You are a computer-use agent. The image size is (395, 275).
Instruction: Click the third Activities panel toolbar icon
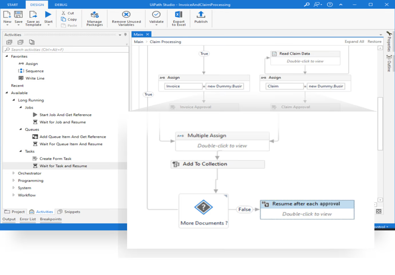pyautogui.click(x=32, y=42)
